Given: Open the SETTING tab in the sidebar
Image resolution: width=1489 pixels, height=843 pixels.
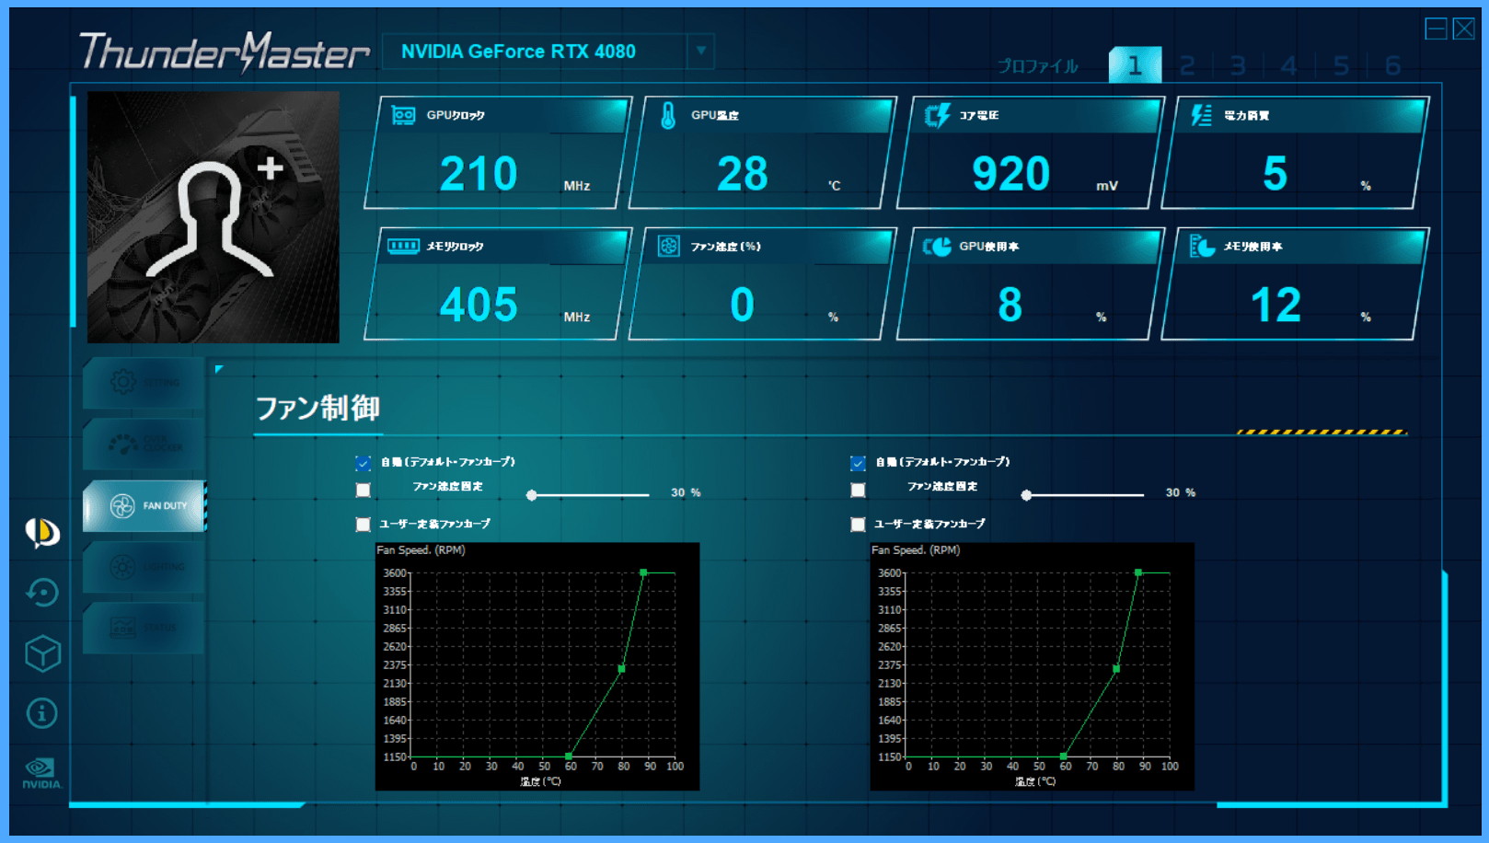Looking at the screenshot, I should tap(144, 383).
